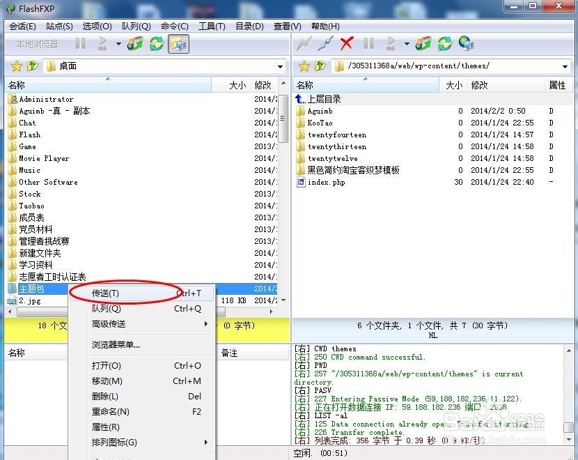Choose 打开(O) in context menu
Screen dimensions: 578x460
click(x=142, y=366)
